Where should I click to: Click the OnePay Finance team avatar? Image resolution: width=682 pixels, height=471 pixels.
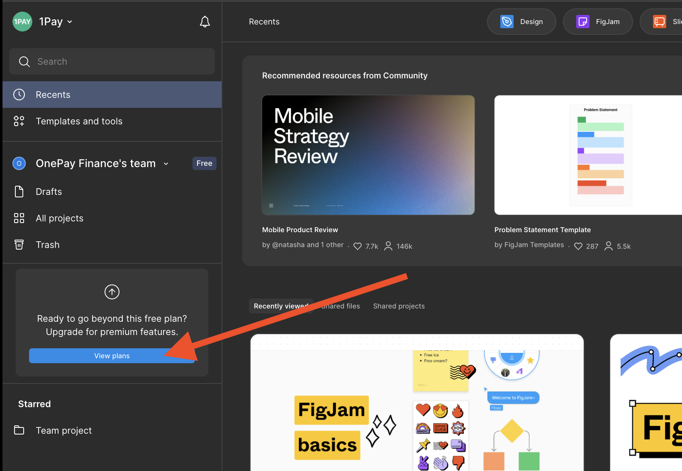coord(19,163)
